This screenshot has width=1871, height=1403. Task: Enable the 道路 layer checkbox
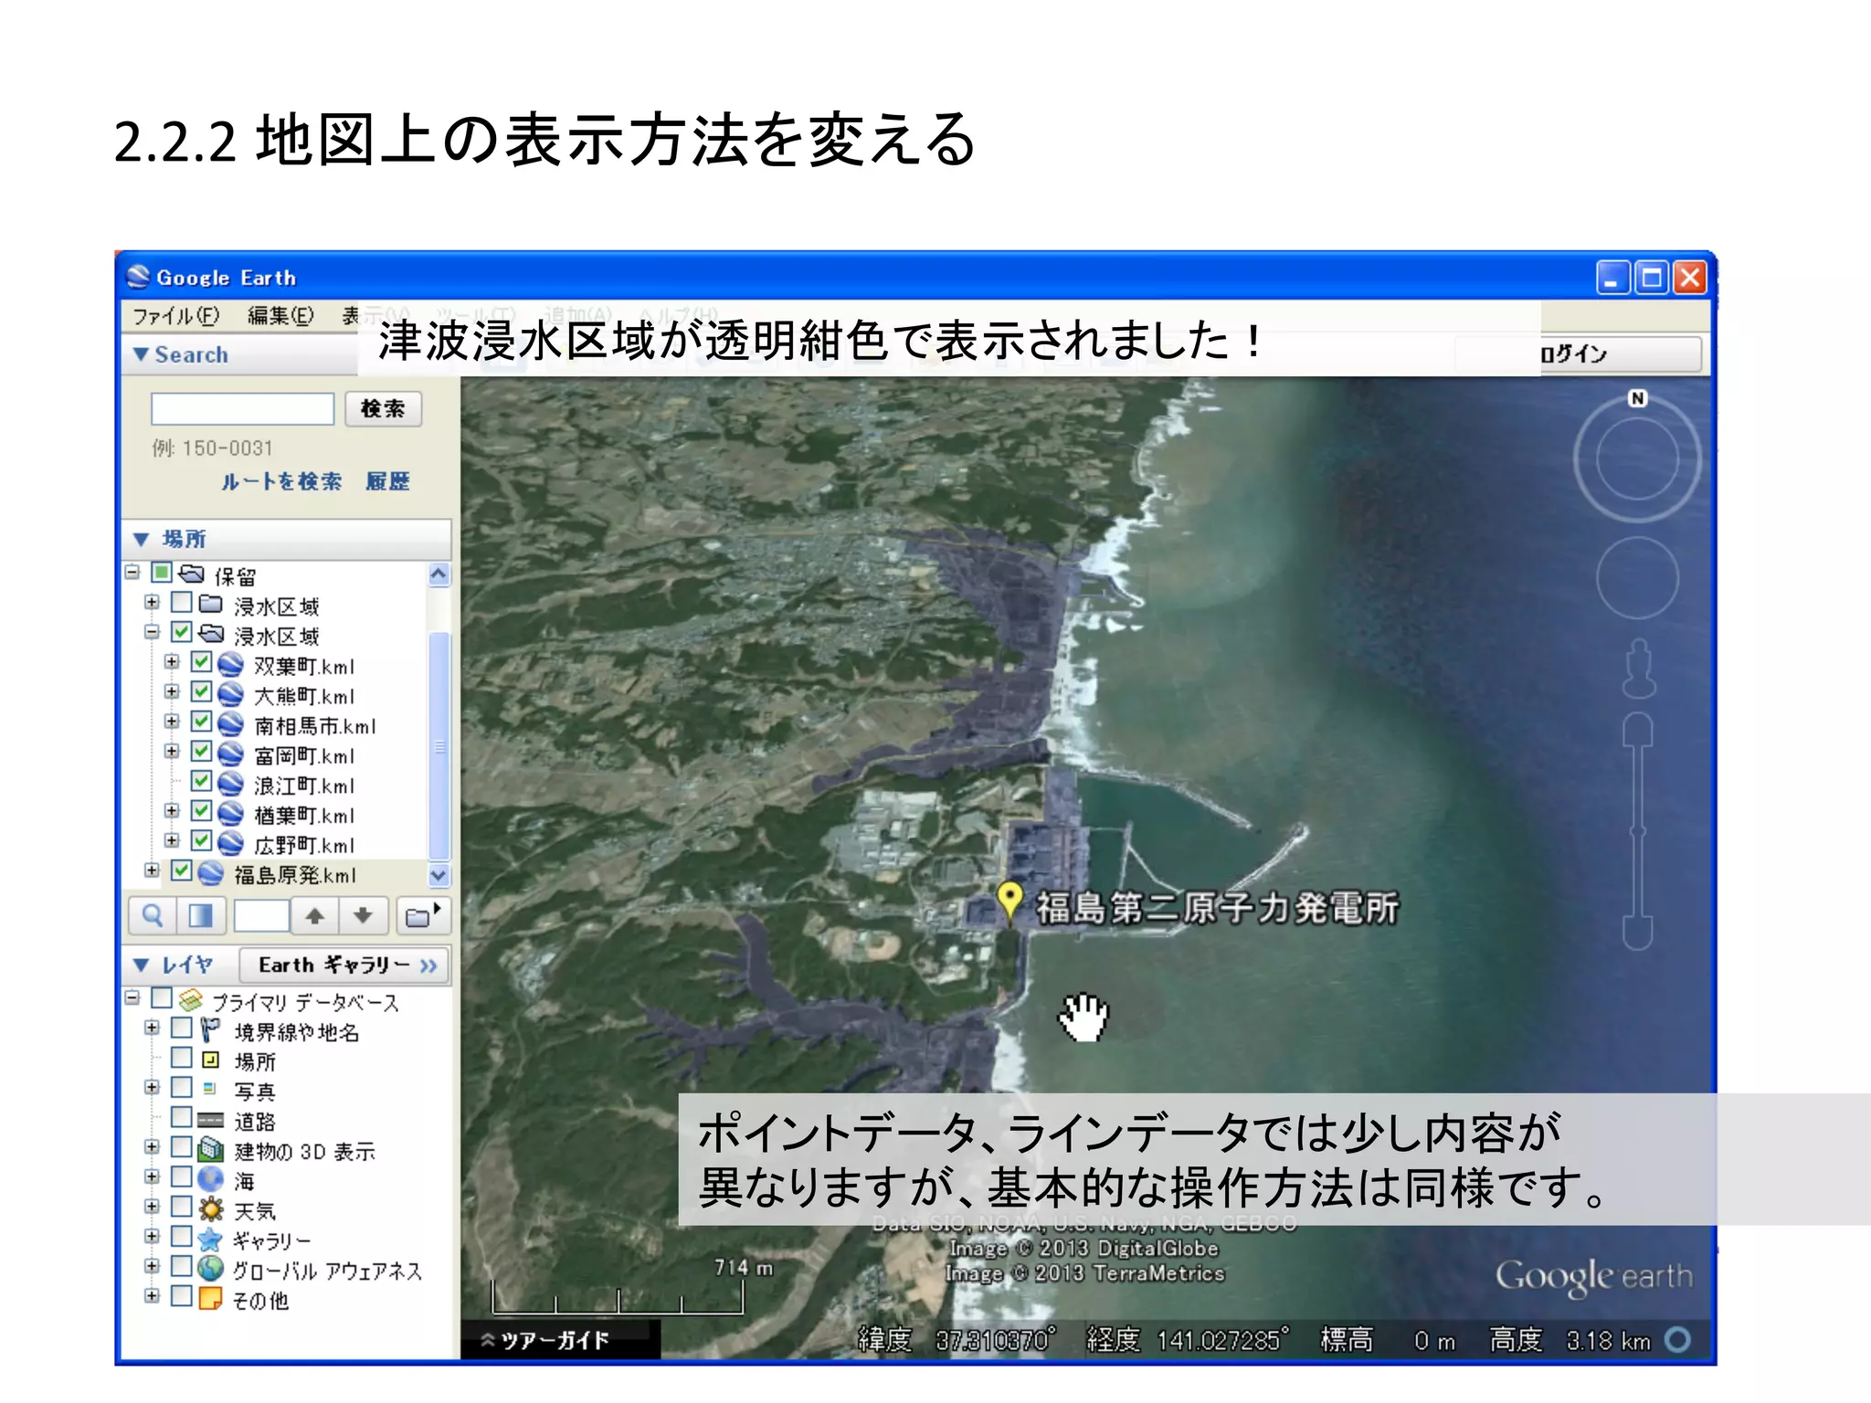click(182, 1117)
